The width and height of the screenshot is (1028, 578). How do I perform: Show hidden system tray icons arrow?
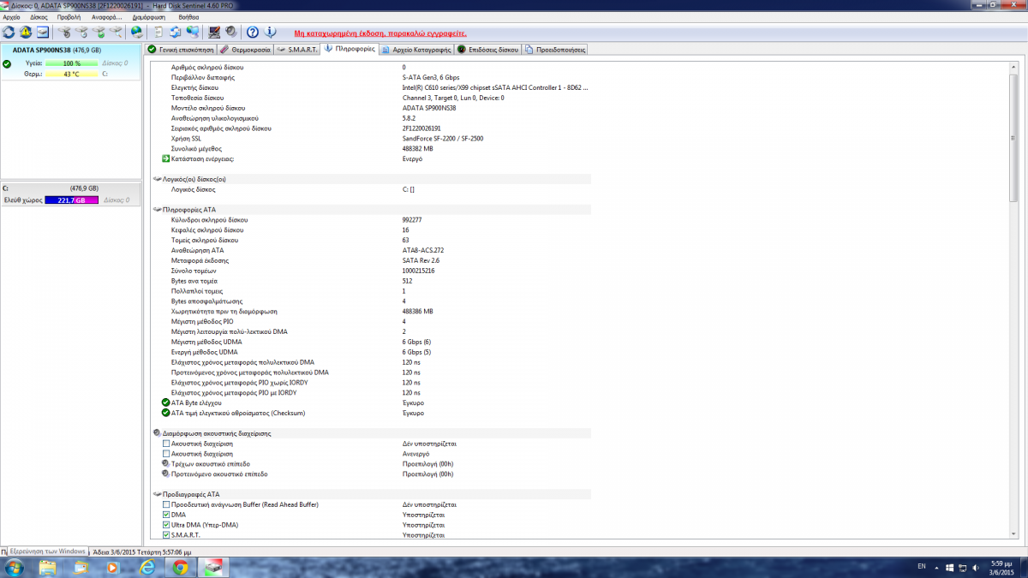937,567
